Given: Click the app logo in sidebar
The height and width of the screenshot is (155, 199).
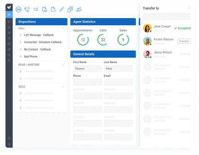Looking at the screenshot, I should 9,7.
